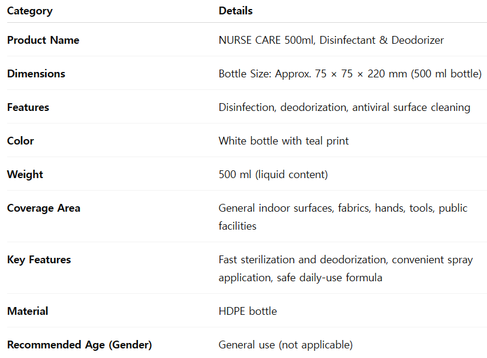Click the Bottle Size dimensions text
Viewport: 487px width, 358px height.
[x=350, y=74]
